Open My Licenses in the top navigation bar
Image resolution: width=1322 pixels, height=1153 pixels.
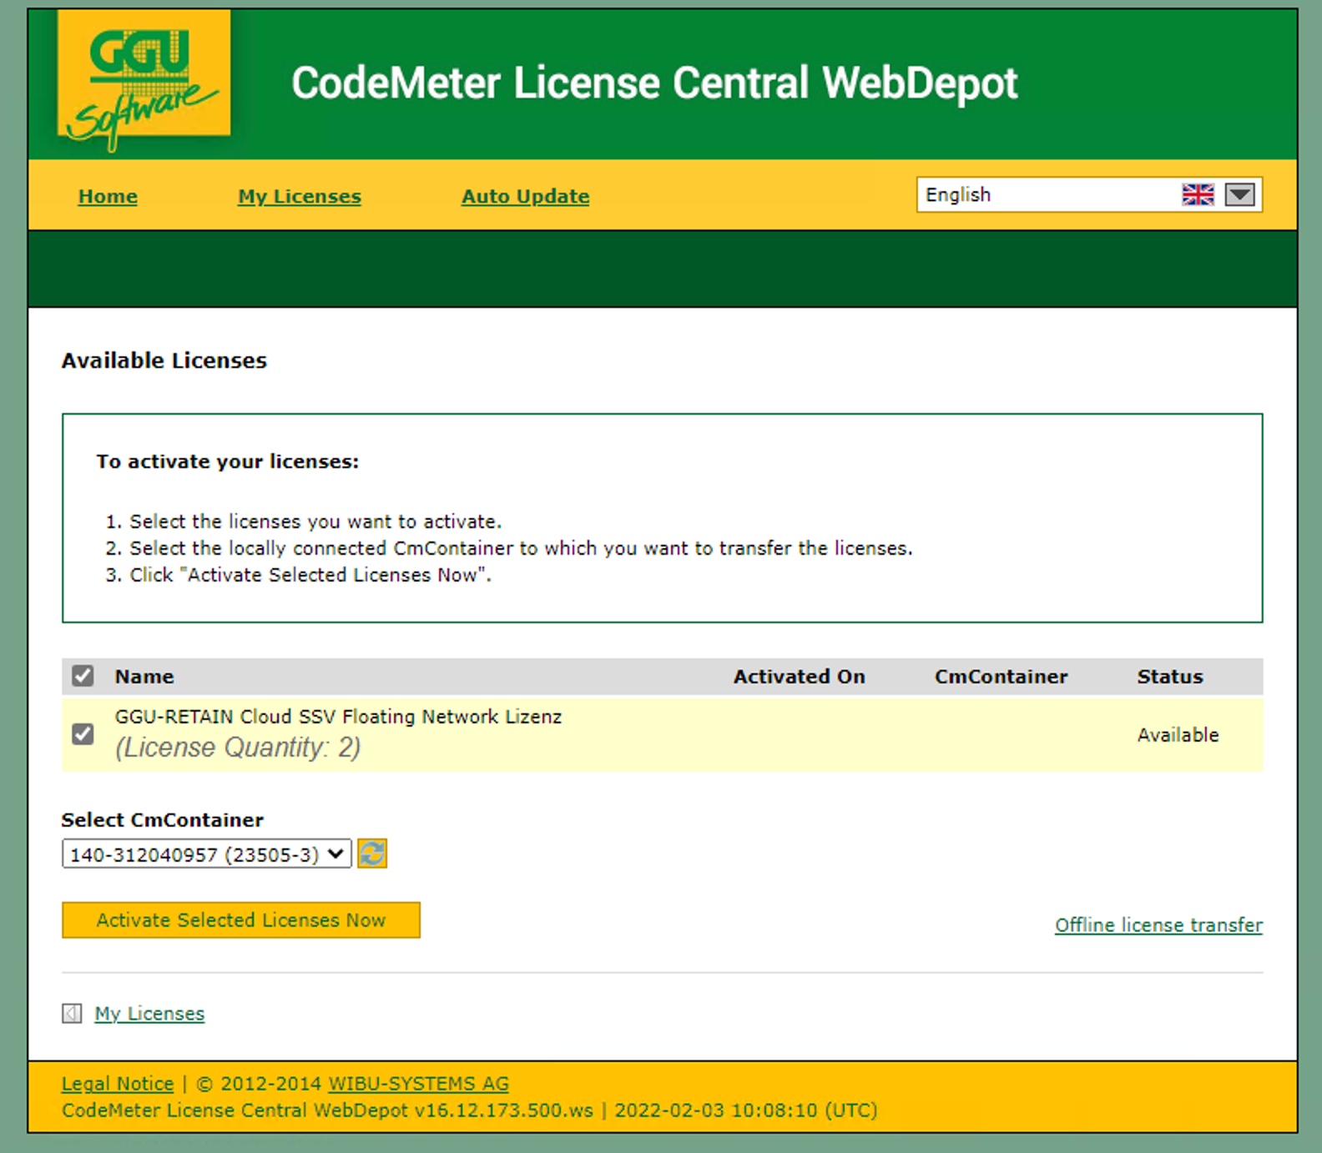point(299,197)
